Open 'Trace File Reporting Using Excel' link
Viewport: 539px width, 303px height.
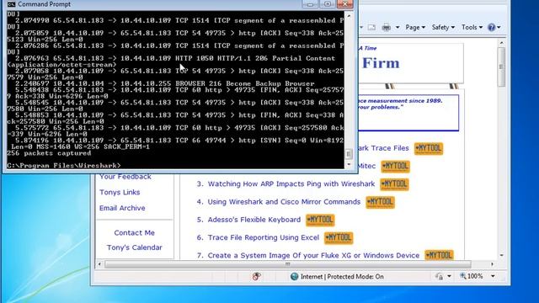(x=264, y=237)
